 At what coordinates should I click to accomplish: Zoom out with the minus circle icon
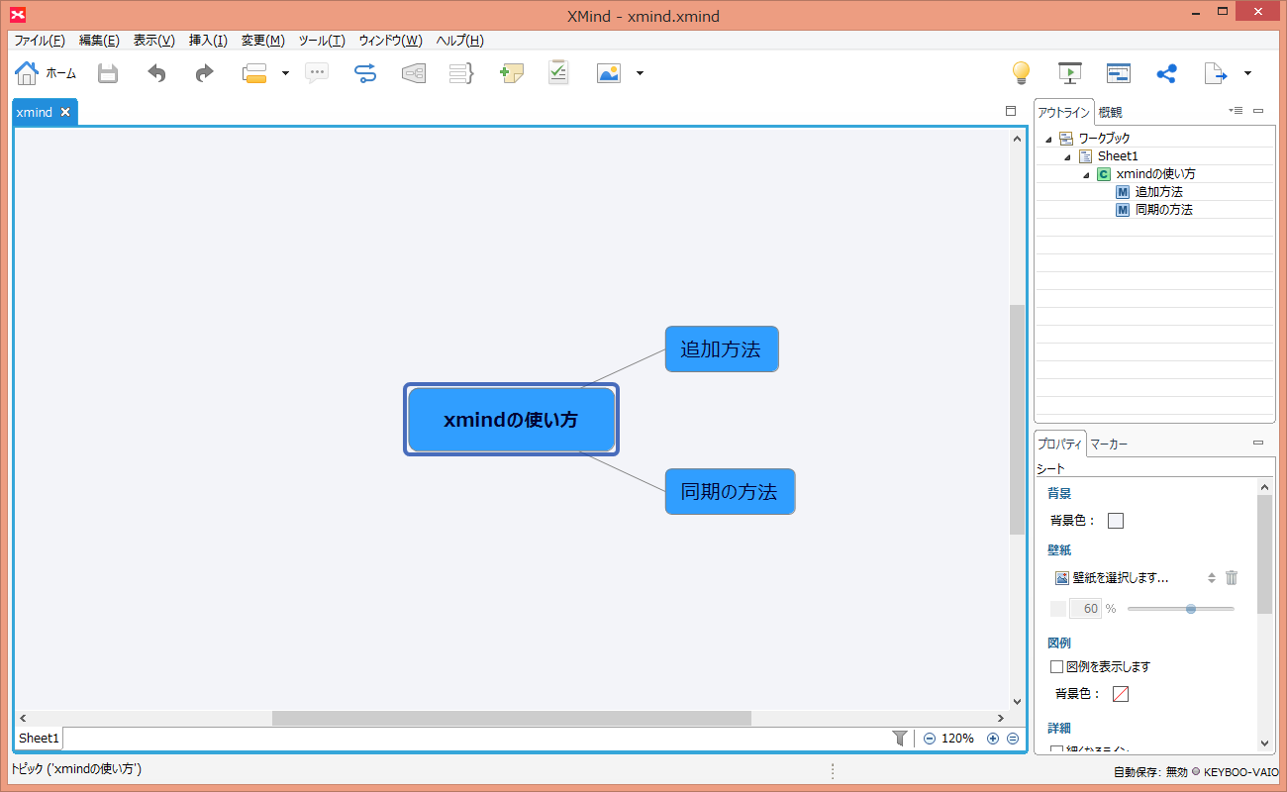(x=930, y=739)
